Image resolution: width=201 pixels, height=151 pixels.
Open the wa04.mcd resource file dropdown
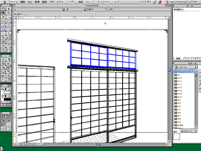186,67
